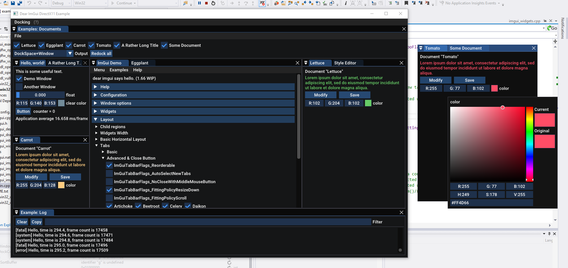
Task: Open the DockSpace+Window combo box
Action: click(x=43, y=53)
